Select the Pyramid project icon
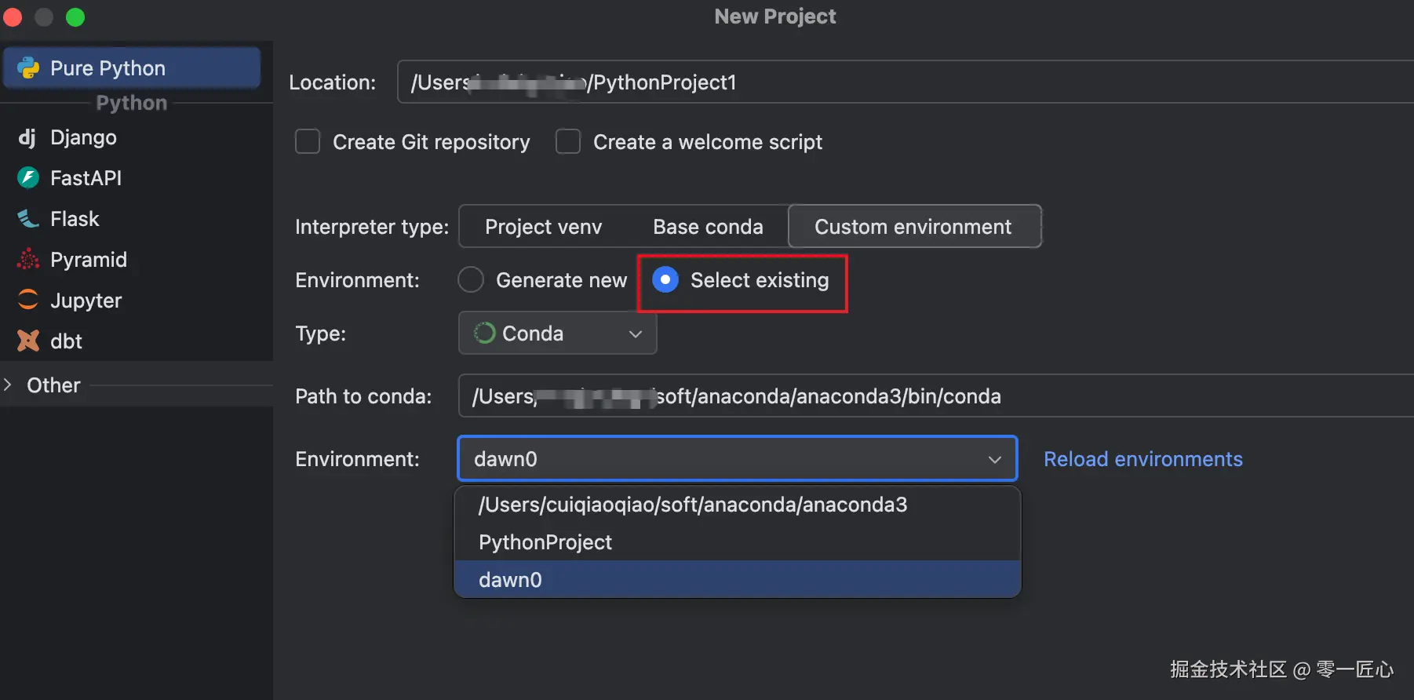Screen dimensions: 1414x700 28,260
